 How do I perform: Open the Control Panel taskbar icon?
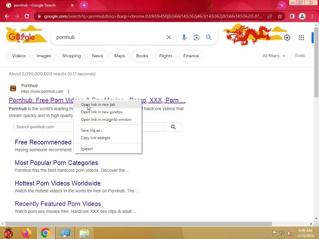tap(65, 233)
